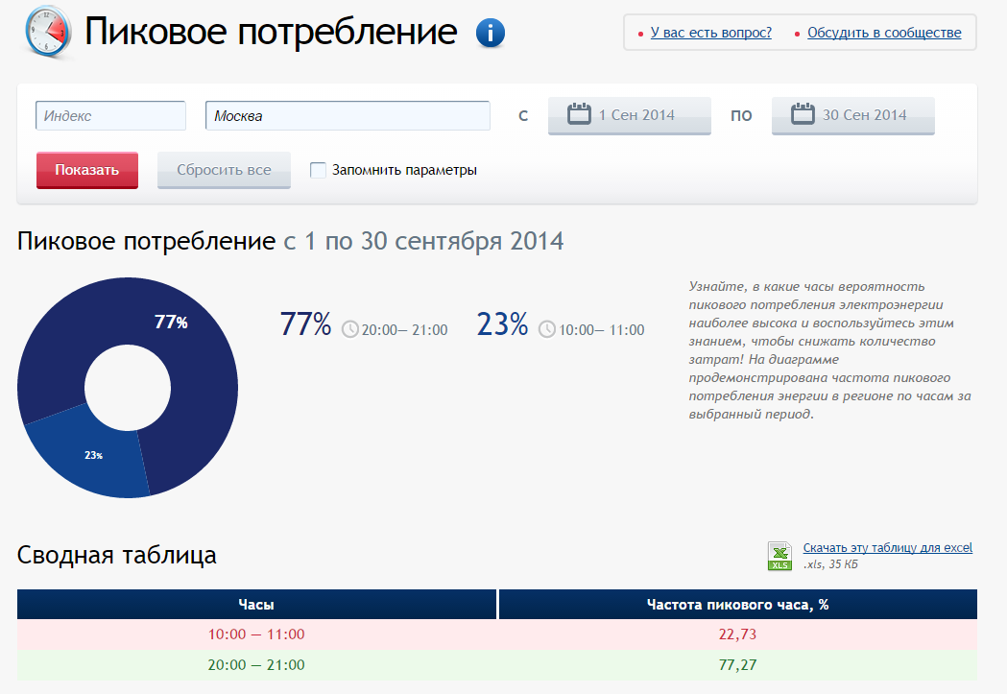Open the start date picker showing 1 Сен 2014
Screen dimensions: 1007x694
pyautogui.click(x=629, y=114)
